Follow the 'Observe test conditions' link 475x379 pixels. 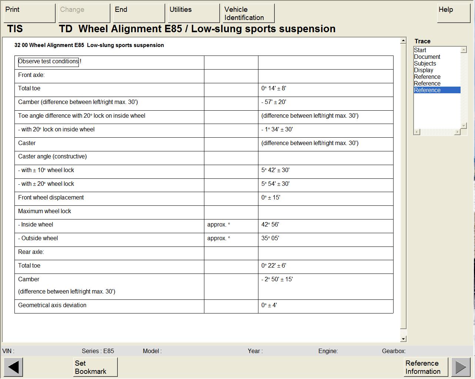tap(48, 61)
